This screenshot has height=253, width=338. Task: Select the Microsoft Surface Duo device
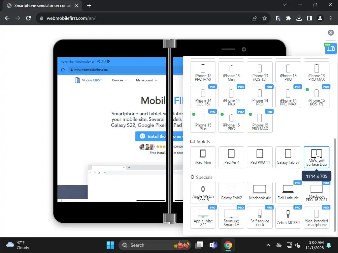click(317, 157)
